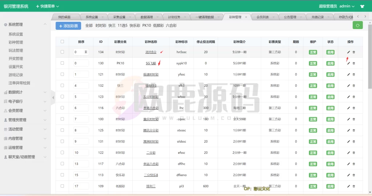The height and width of the screenshot is (196, 372).
Task: Edit the 二分快乐8 entry
Action: [348, 175]
